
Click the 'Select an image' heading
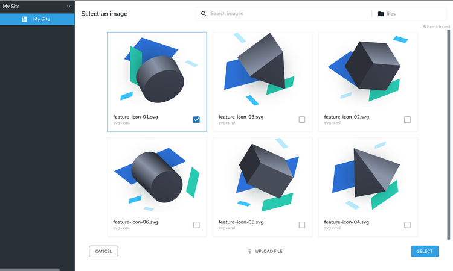pyautogui.click(x=104, y=14)
